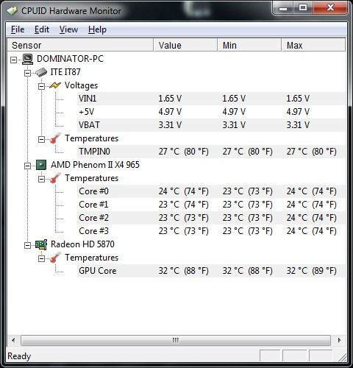Viewport: 353px width, 368px height.
Task: Click the VIN1 value 1.65 V
Action: 170,99
